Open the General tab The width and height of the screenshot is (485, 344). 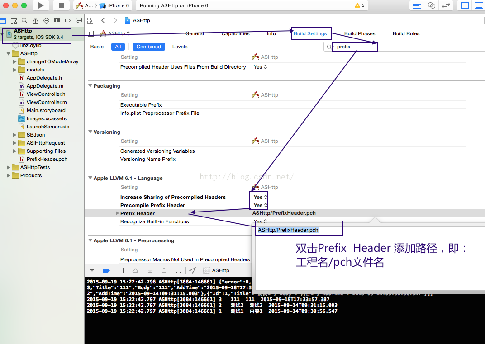[x=195, y=33]
